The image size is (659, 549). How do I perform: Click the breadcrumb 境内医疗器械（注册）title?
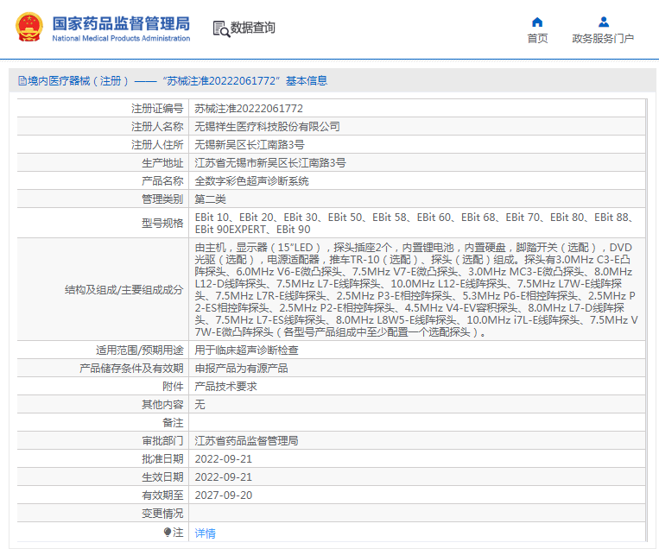(x=79, y=80)
